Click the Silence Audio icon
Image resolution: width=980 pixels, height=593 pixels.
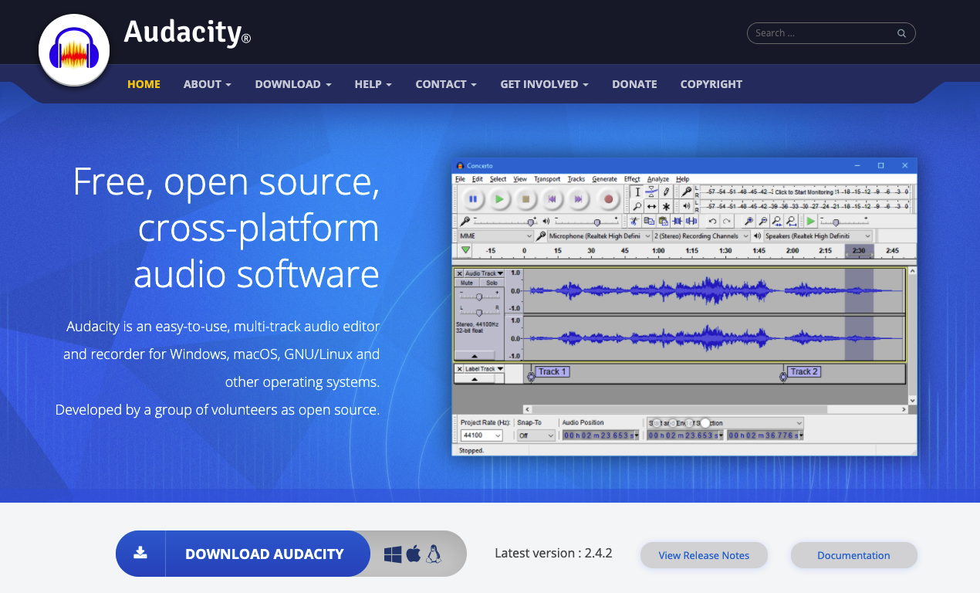[691, 222]
